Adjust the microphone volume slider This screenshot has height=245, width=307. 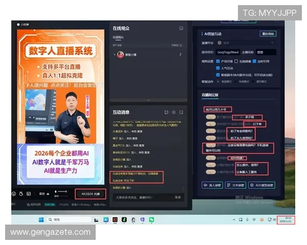coord(62,191)
